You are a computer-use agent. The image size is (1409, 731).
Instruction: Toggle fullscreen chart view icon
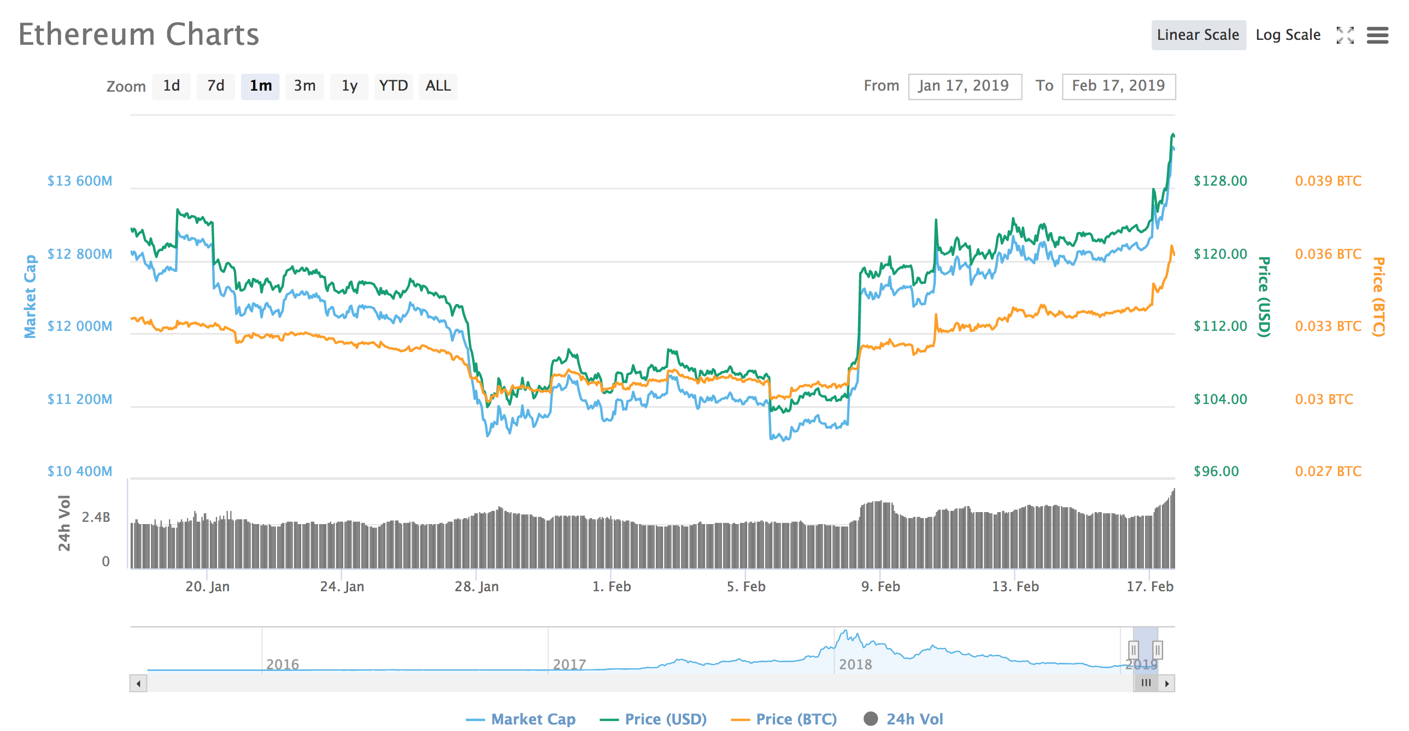1345,35
